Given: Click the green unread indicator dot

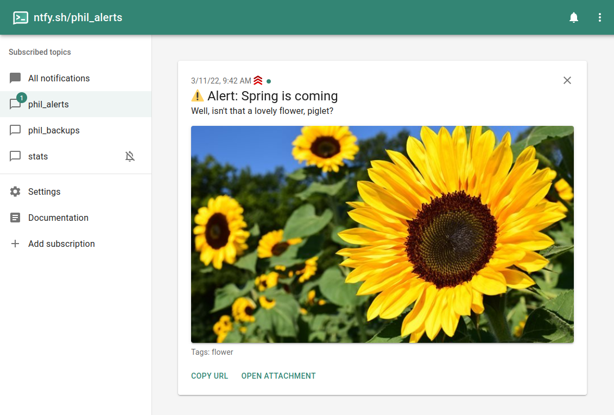Looking at the screenshot, I should point(268,80).
